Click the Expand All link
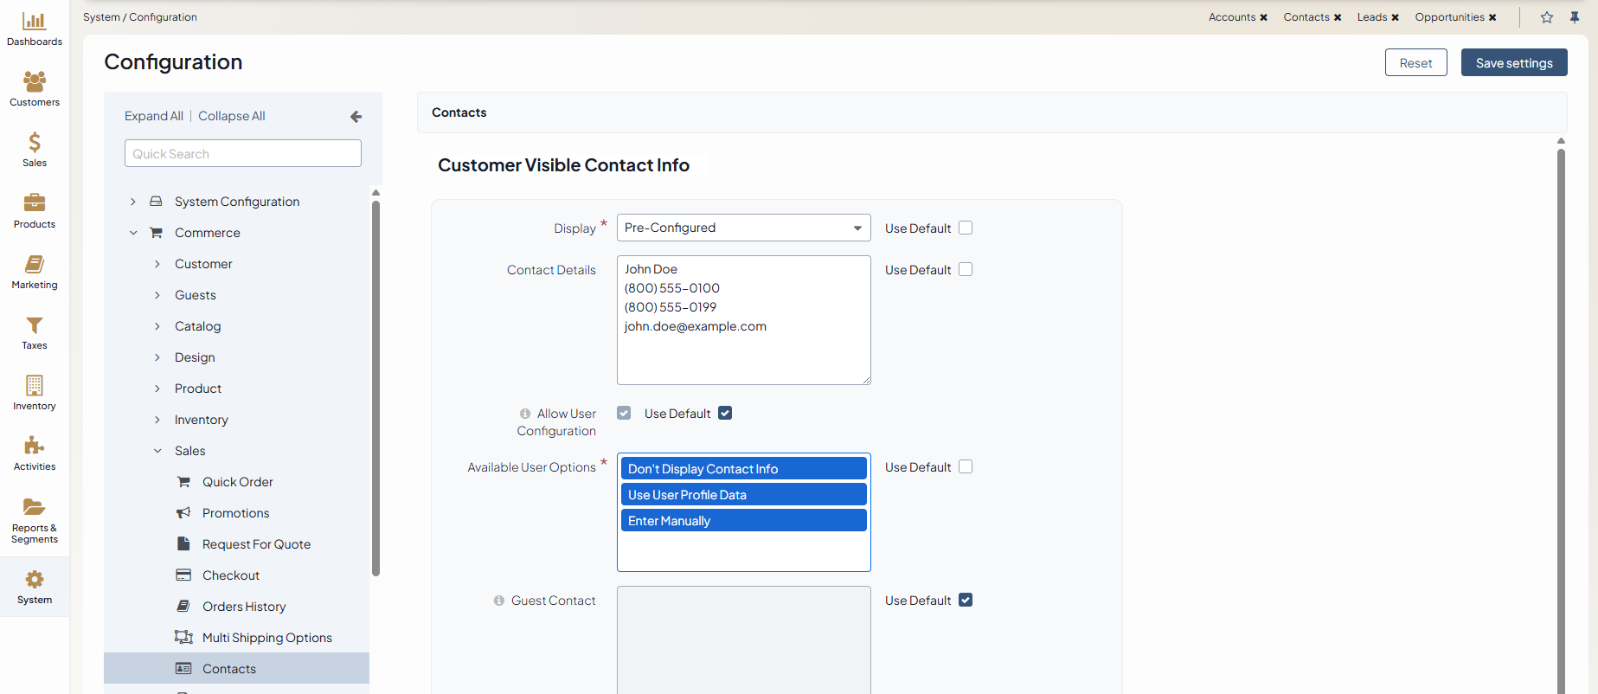 point(154,116)
